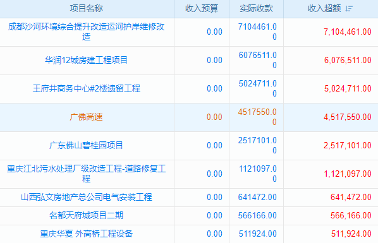Open the highlighted project 广佛高速
This screenshot has width=378, height=243.
[87, 117]
